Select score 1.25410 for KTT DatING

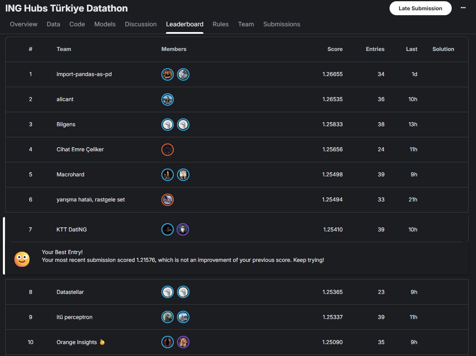point(333,230)
